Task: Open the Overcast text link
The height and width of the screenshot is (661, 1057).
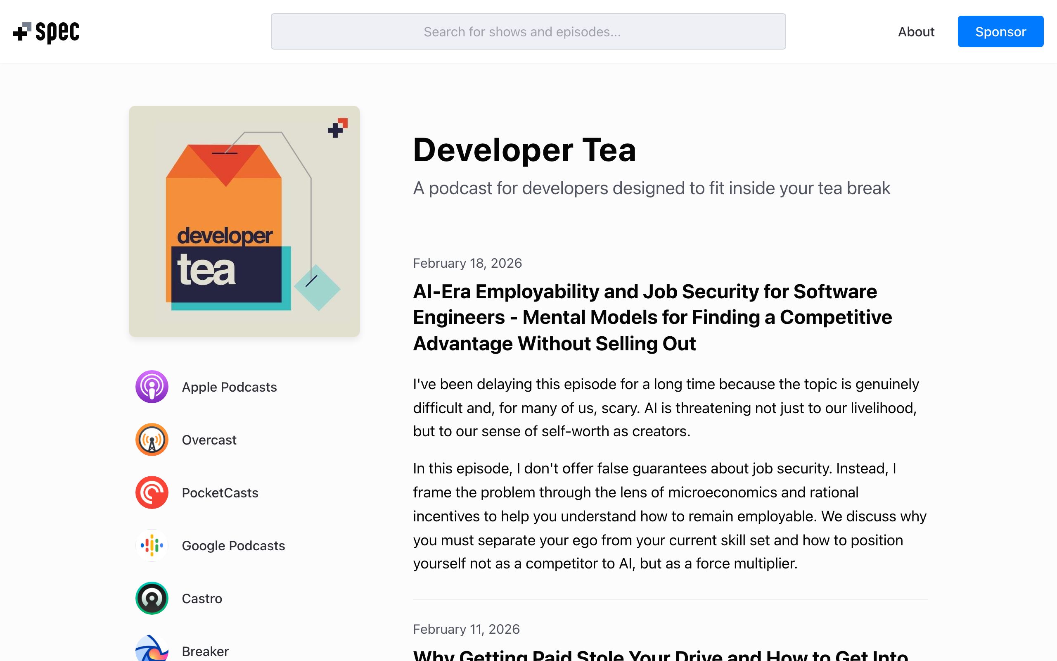Action: coord(209,440)
